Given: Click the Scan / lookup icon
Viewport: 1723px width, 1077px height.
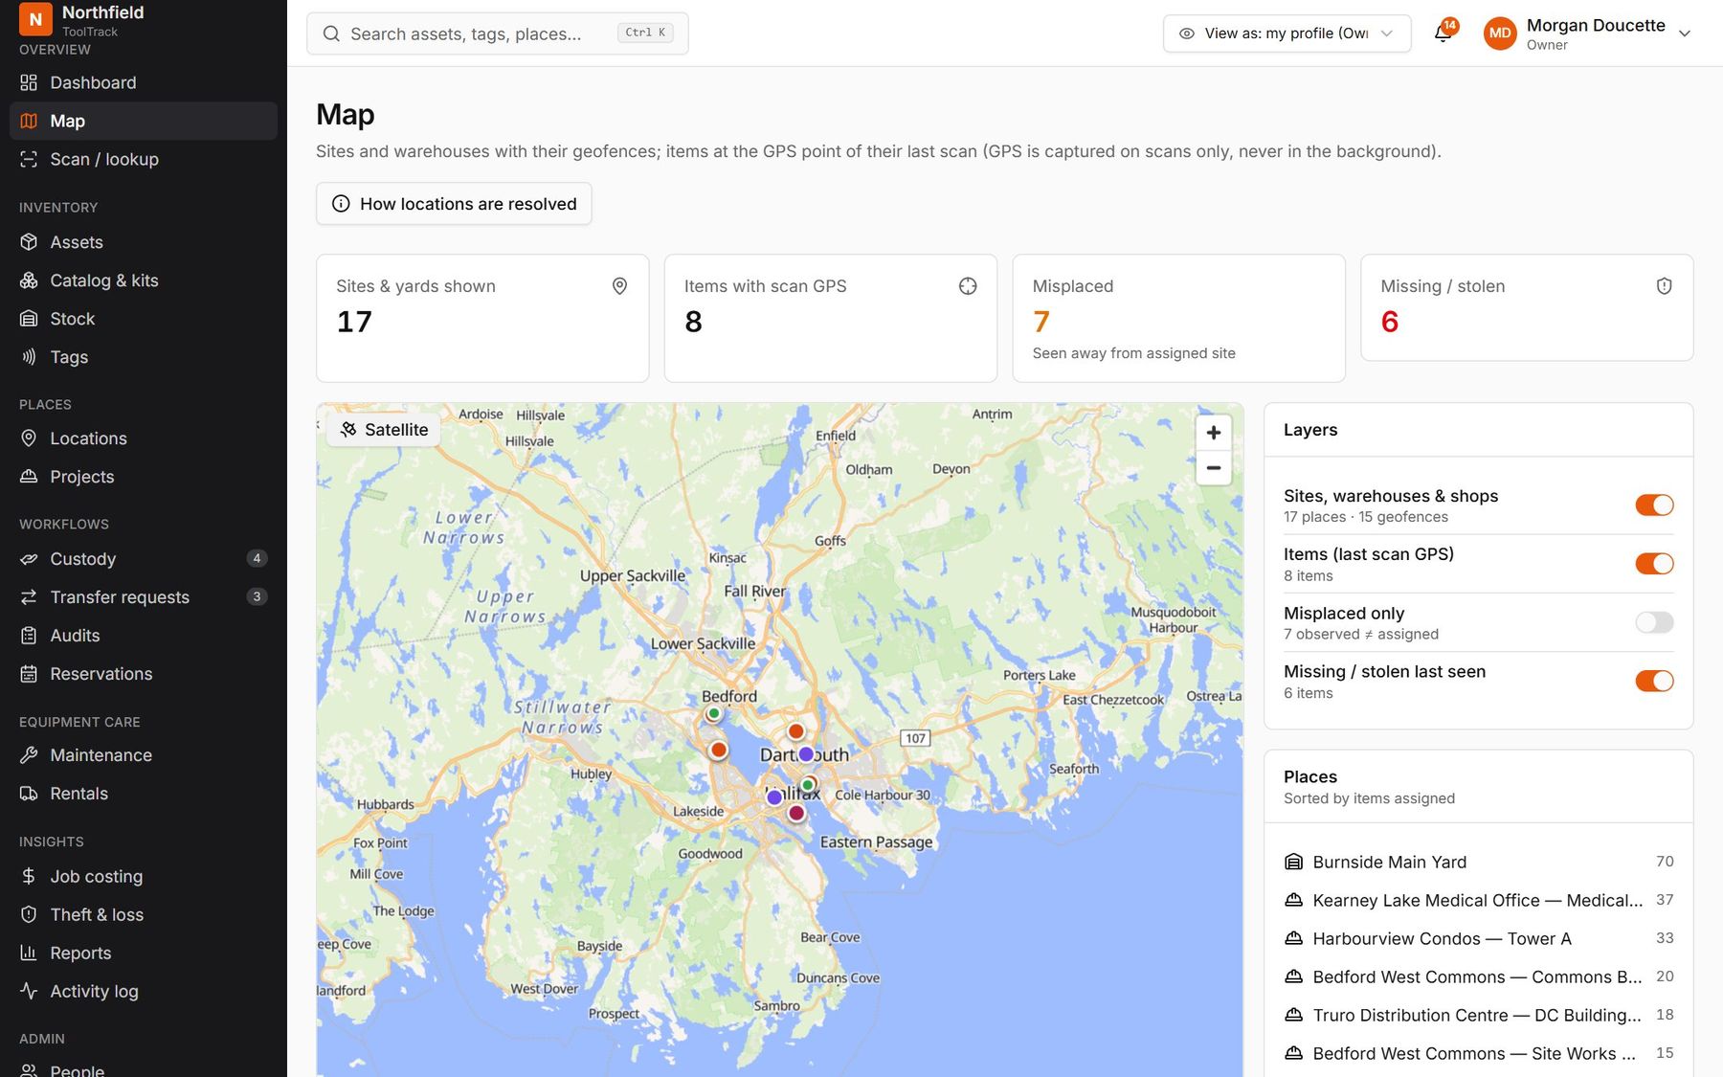Looking at the screenshot, I should (x=29, y=159).
